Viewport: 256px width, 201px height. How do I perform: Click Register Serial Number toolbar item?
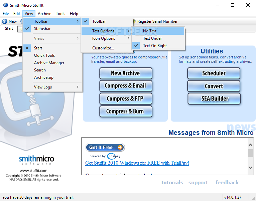click(155, 21)
